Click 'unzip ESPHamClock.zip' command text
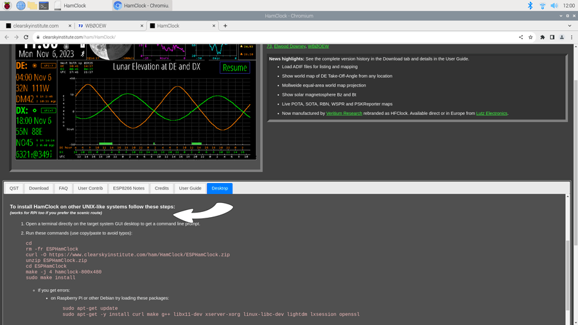Image resolution: width=578 pixels, height=325 pixels. pos(57,261)
